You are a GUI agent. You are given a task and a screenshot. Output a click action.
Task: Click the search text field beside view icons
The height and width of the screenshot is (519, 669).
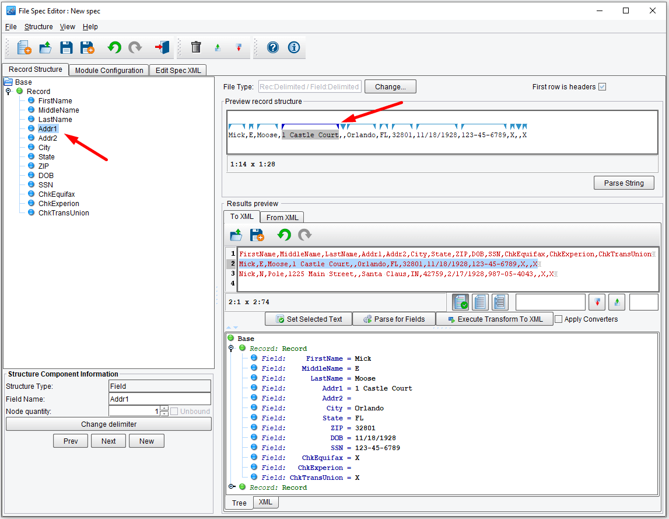point(551,302)
